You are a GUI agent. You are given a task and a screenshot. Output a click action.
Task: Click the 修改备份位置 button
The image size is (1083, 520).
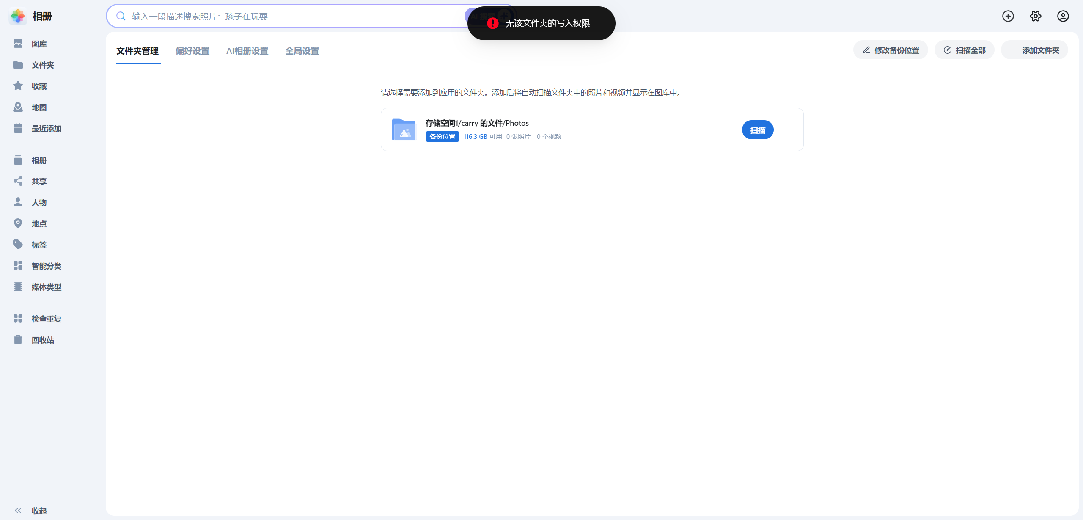891,50
